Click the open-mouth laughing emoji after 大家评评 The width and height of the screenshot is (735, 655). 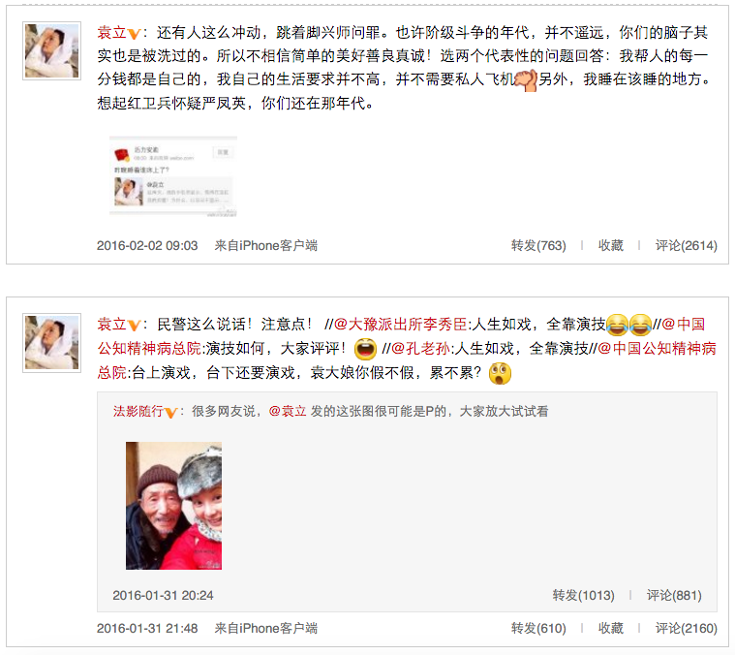[365, 349]
